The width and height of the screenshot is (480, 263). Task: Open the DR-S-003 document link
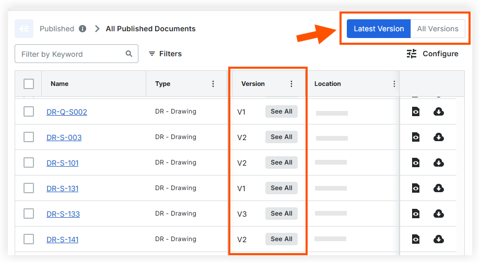click(x=64, y=137)
